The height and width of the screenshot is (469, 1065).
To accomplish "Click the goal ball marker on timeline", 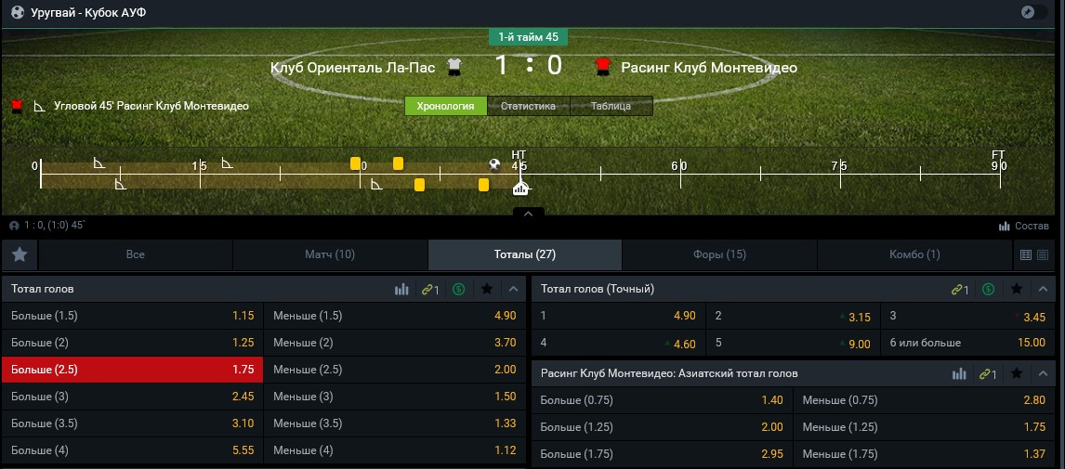I will pyautogui.click(x=495, y=164).
